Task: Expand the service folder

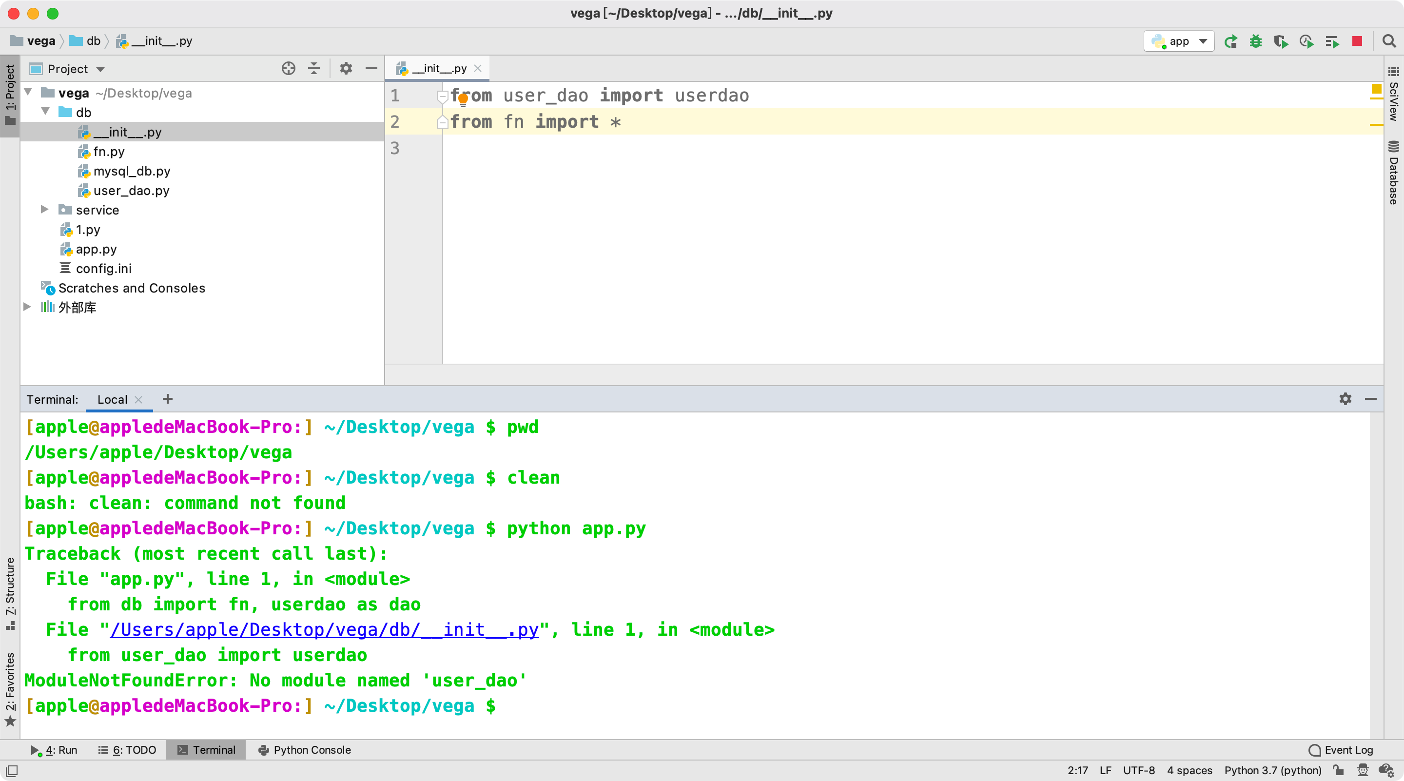Action: (x=45, y=209)
